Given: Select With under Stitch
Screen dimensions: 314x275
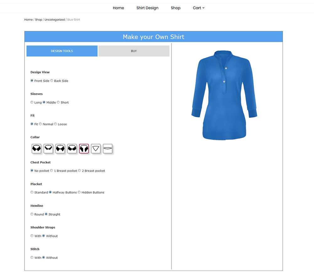Looking at the screenshot, I should (x=32, y=257).
